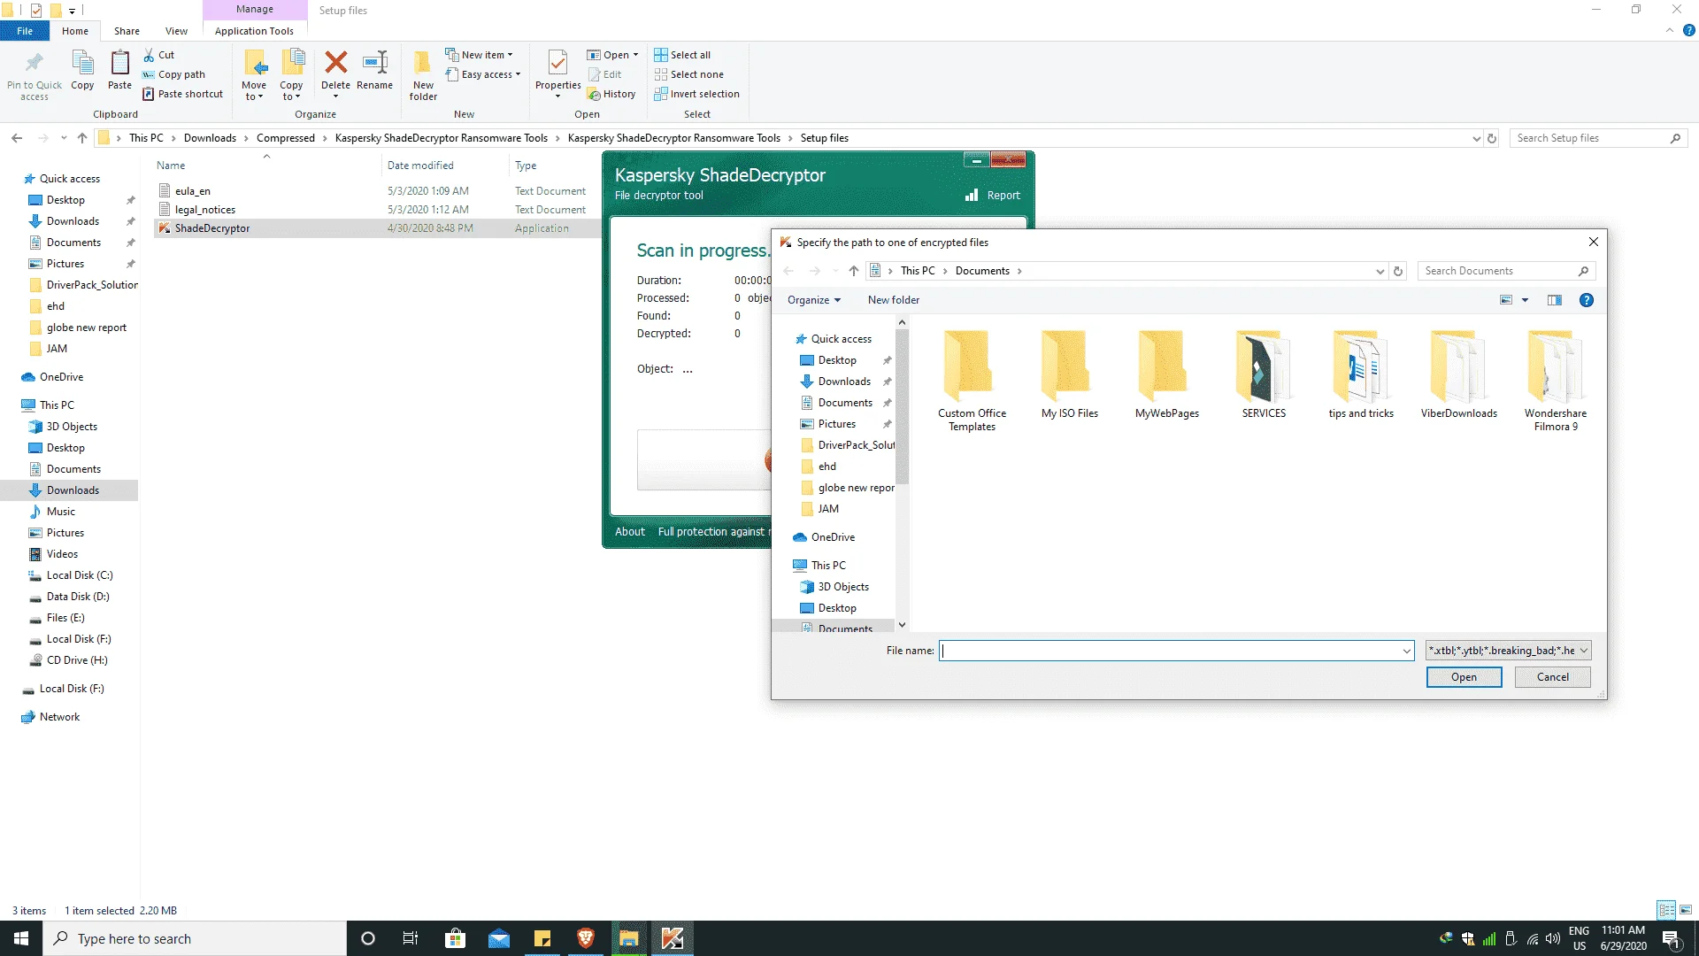Open the Copy to dropdown

291,91
